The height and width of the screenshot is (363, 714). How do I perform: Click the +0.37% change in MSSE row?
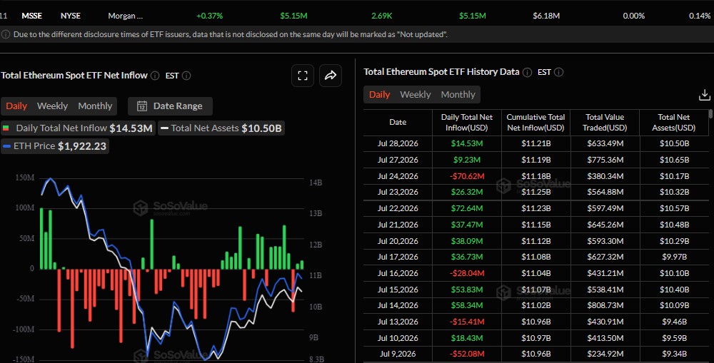[209, 16]
